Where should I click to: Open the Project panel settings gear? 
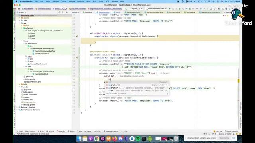[x=67, y=12]
